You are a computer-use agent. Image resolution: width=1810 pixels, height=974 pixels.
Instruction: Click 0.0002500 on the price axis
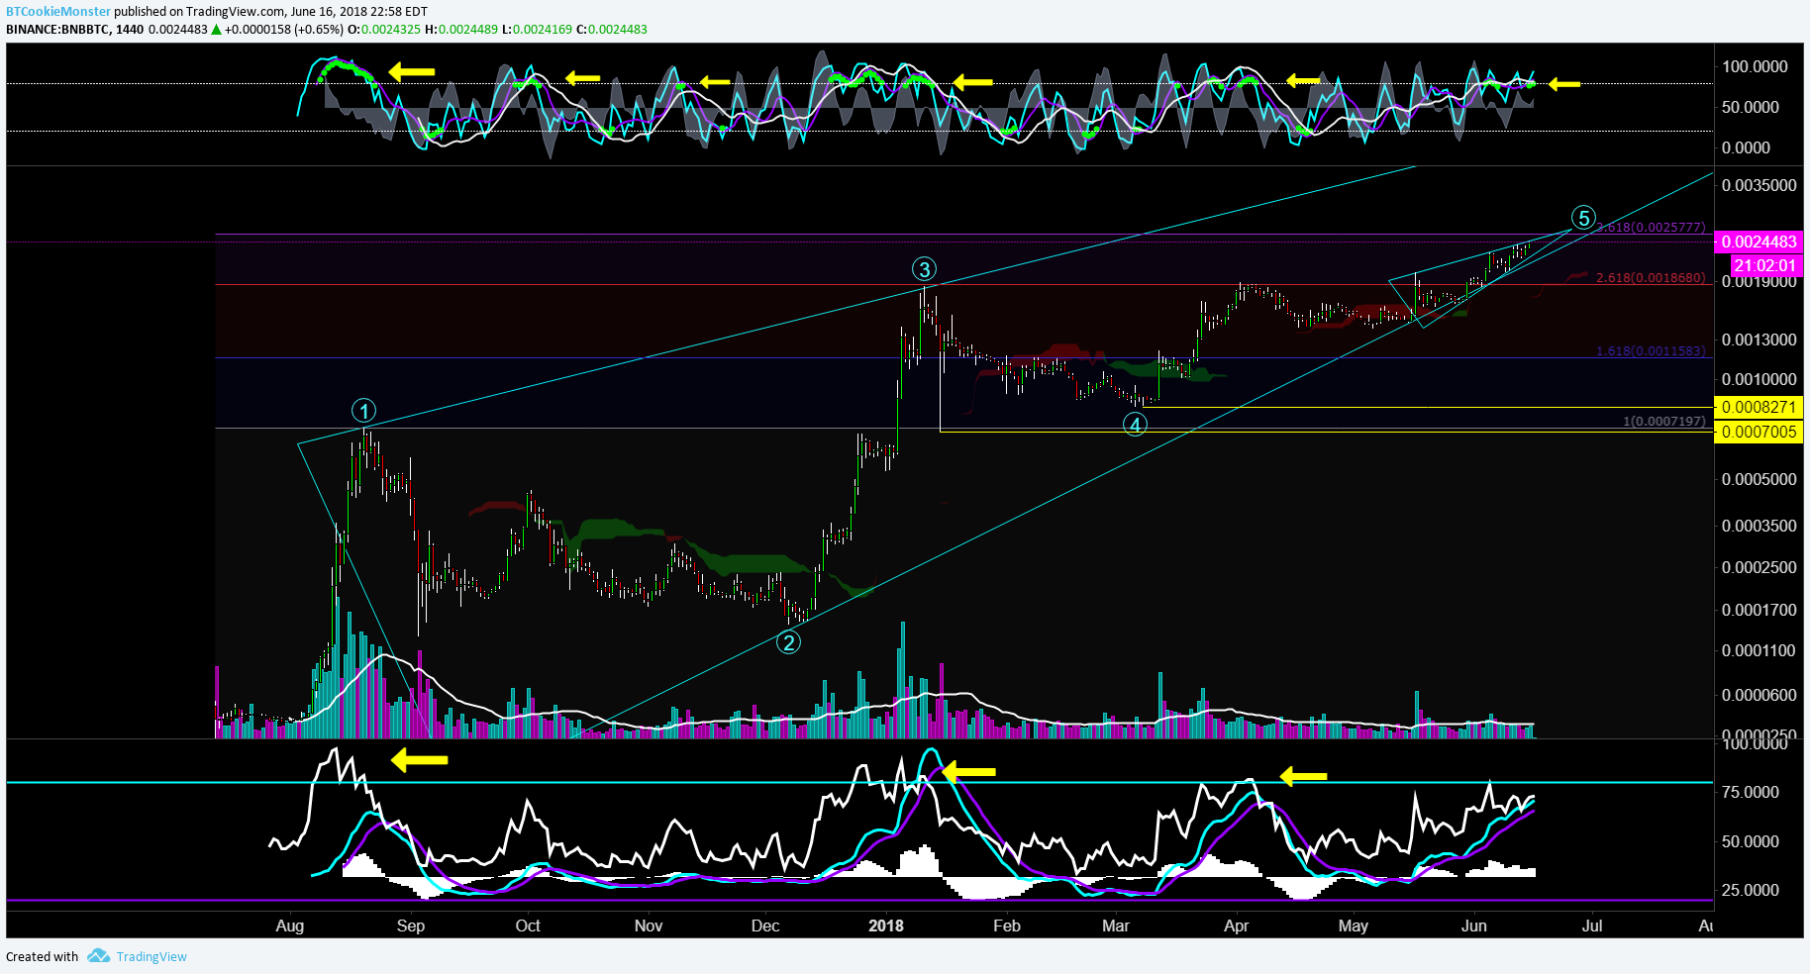[1760, 567]
